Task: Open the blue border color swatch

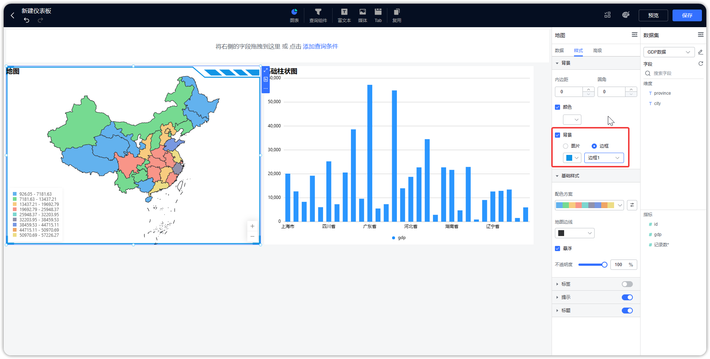Action: [572, 158]
